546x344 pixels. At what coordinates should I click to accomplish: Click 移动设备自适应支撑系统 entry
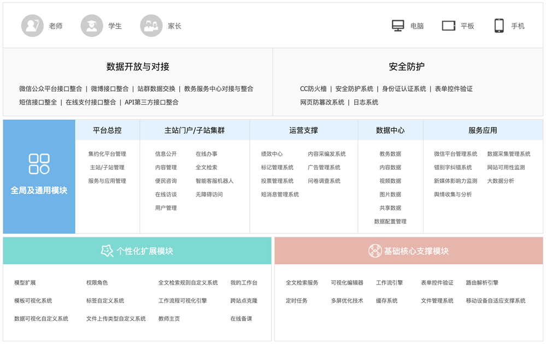tap(496, 300)
